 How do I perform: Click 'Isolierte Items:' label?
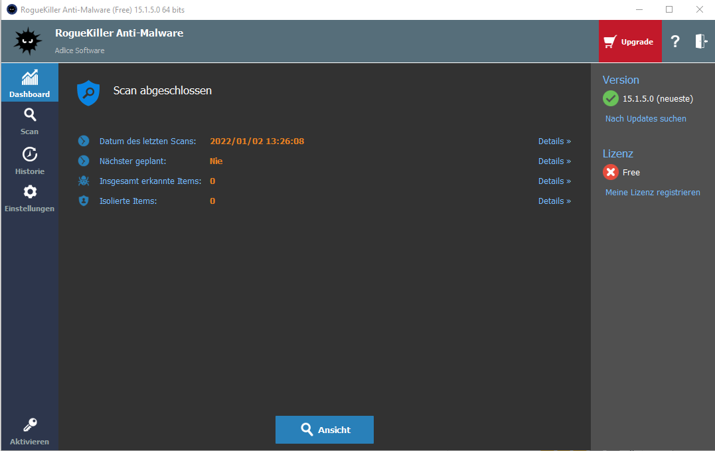click(x=128, y=201)
